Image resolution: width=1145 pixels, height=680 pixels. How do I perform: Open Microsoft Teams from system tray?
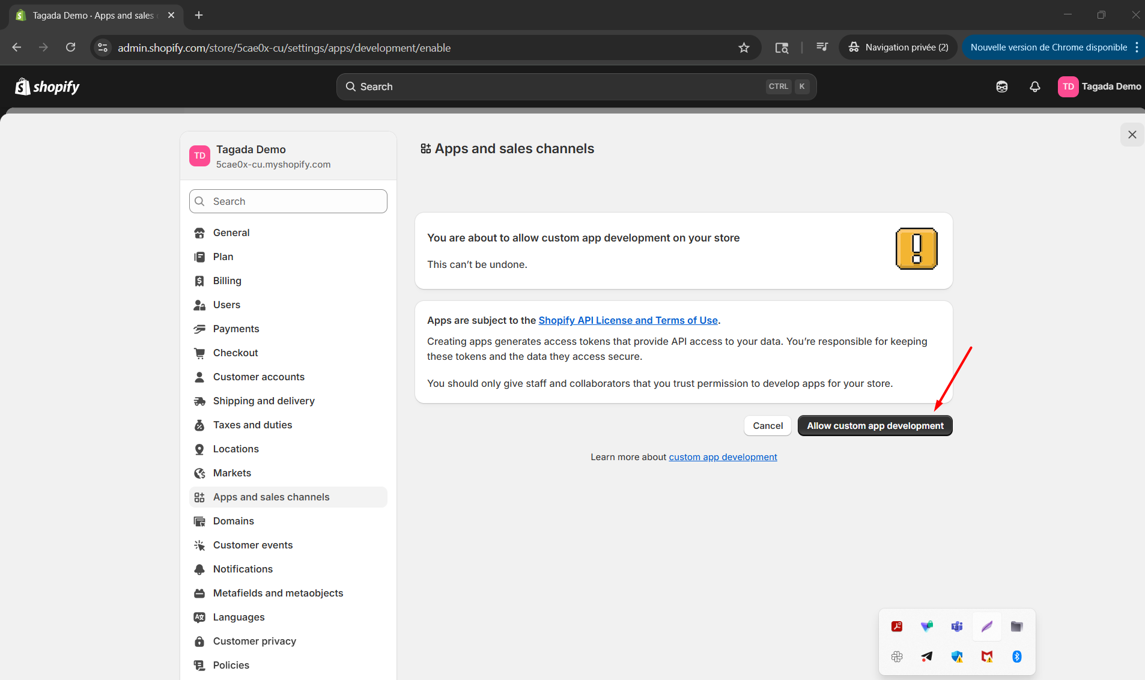pyautogui.click(x=956, y=627)
